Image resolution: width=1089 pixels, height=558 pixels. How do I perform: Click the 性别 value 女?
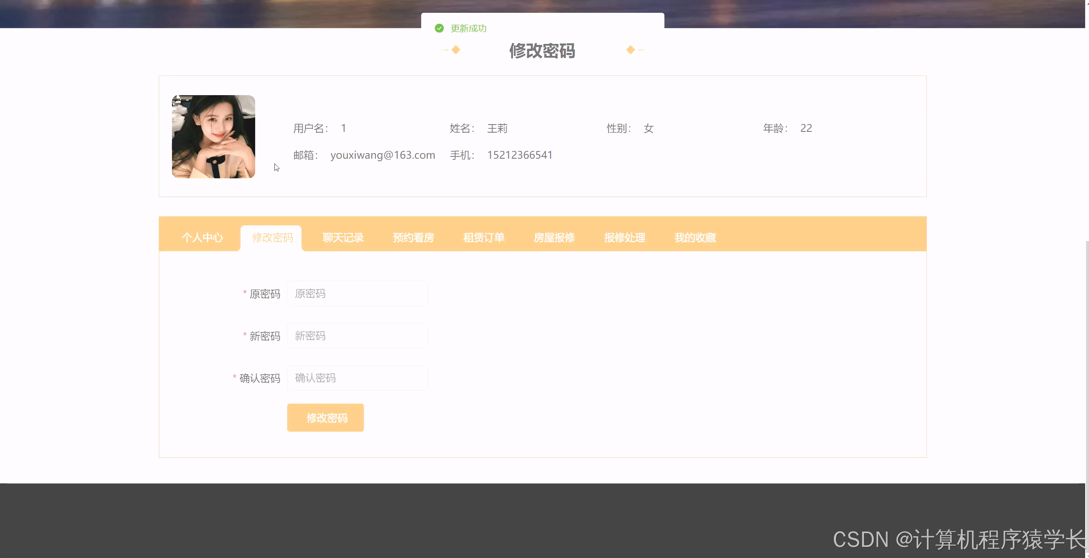(649, 128)
